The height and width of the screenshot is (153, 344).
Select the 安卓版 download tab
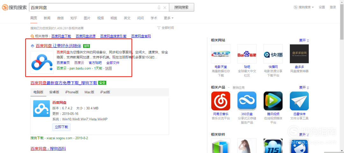click(x=54, y=92)
